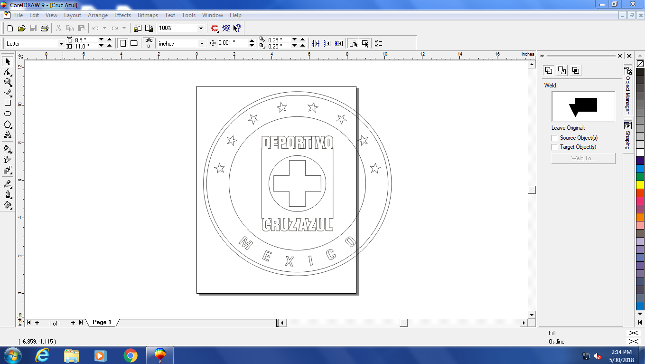Toggle Treat As Filled option
Image resolution: width=645 pixels, height=364 pixels.
point(365,43)
